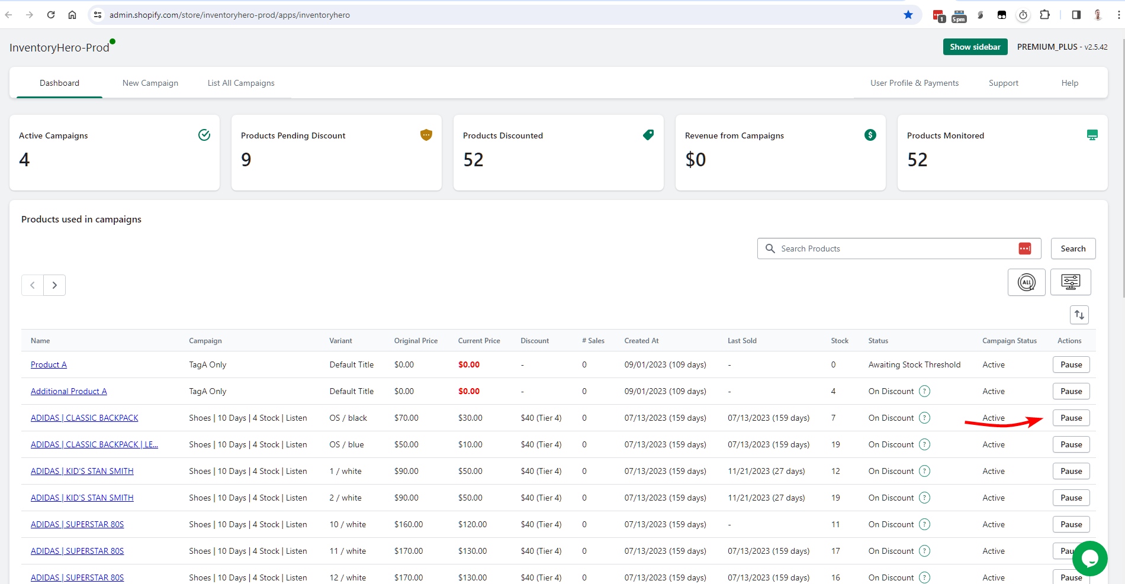Pause the KID'S STAN SMITH 2 / white row
1125x584 pixels.
pos(1071,498)
